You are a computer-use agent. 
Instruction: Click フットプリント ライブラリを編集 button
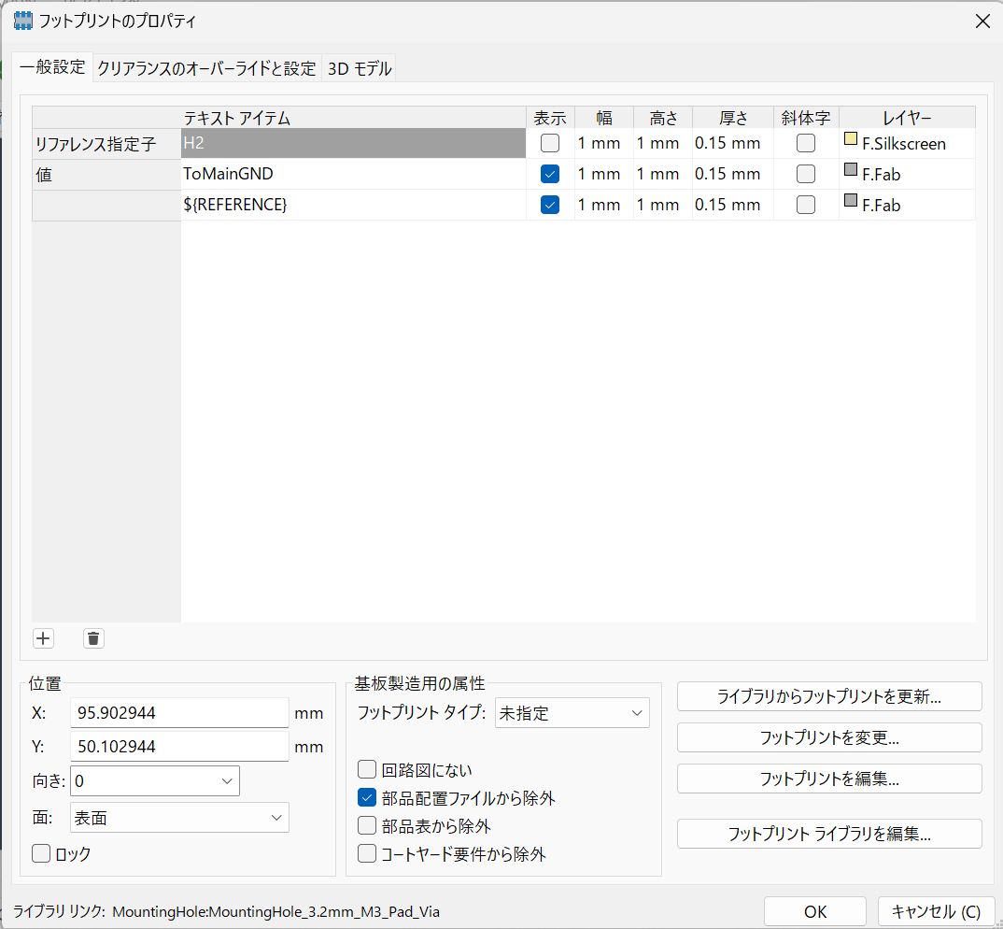point(829,834)
